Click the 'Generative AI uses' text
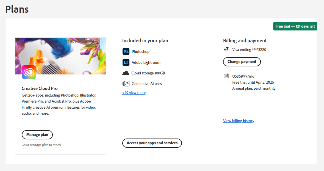 pos(147,84)
